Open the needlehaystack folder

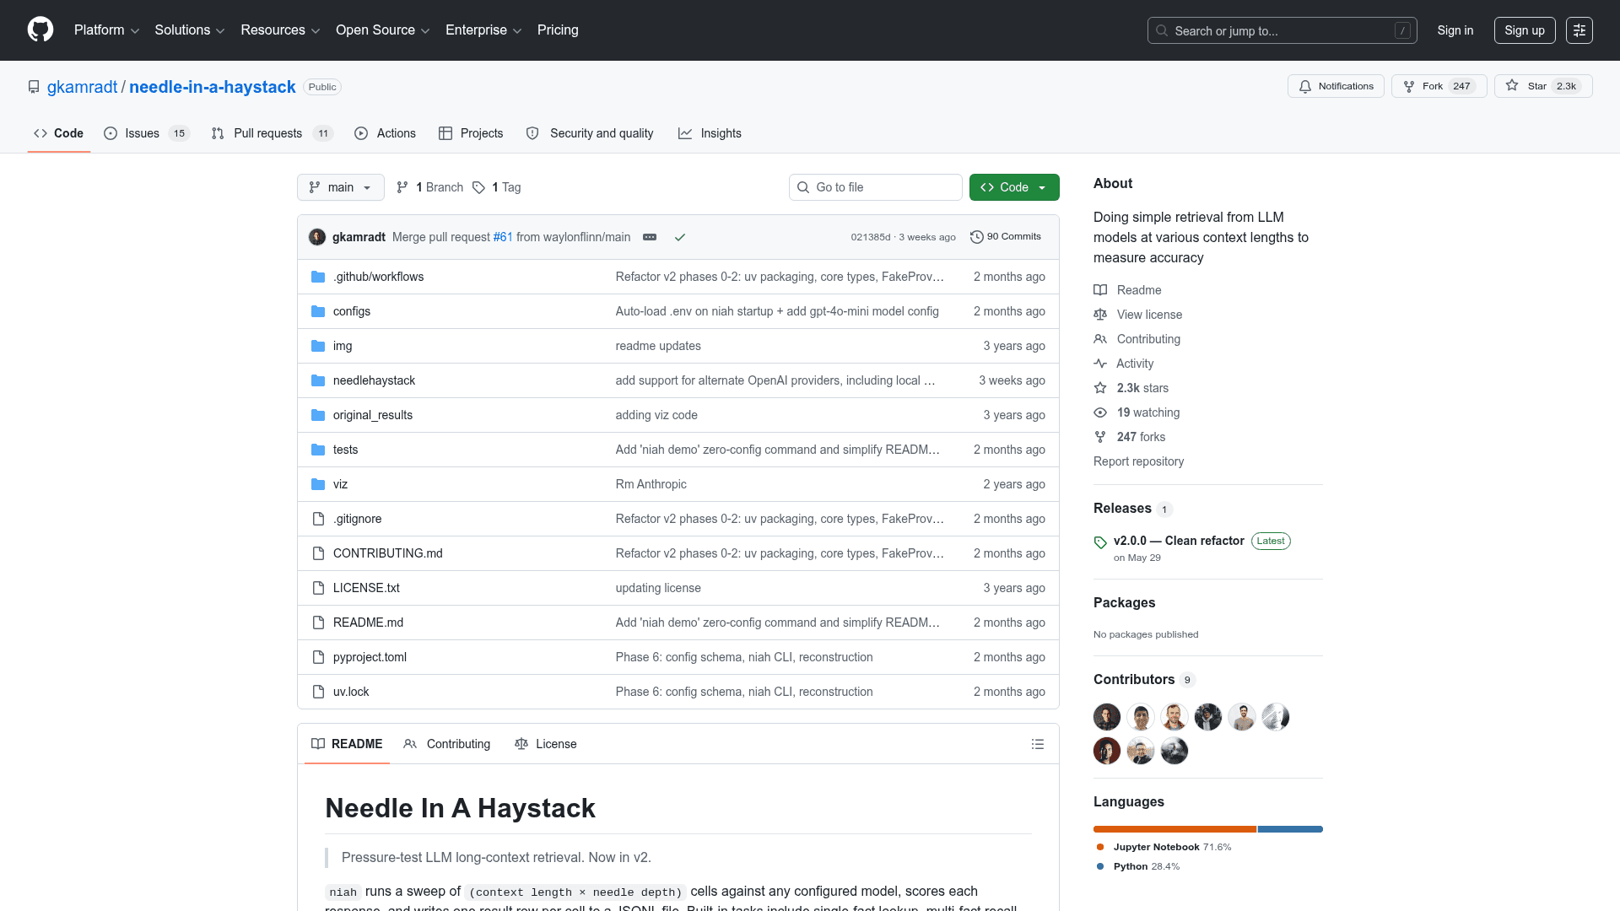click(374, 380)
